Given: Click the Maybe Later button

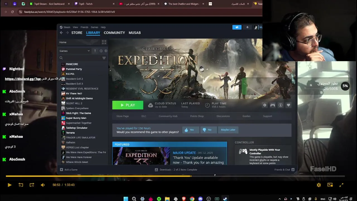Looking at the screenshot, I should [x=228, y=130].
